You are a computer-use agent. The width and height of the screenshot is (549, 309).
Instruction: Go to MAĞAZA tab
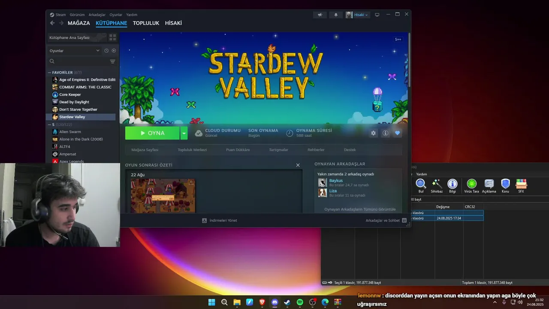[79, 23]
